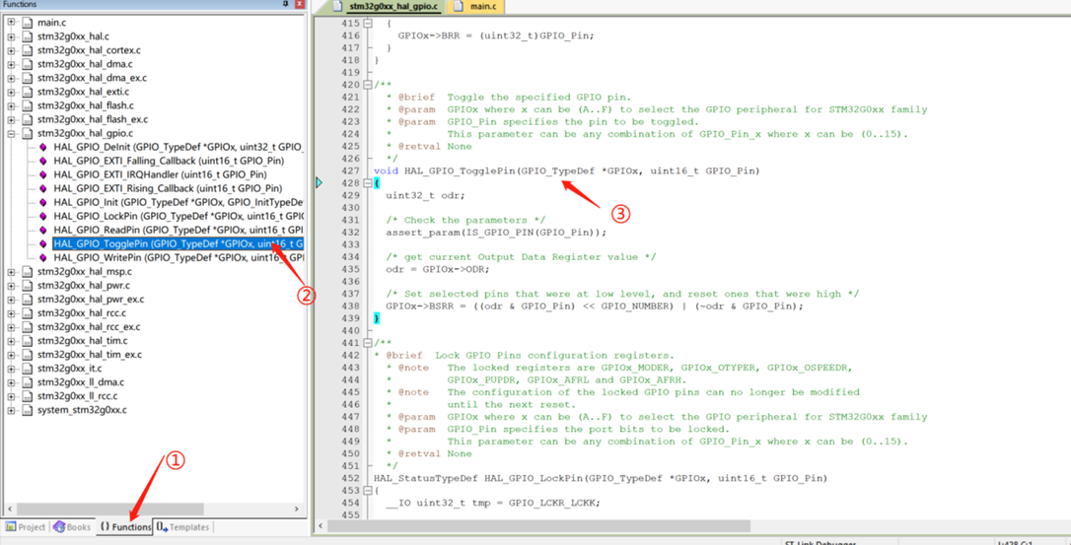Viewport: 1071px width, 545px height.
Task: Expand the stm32g0xx_hal_rcc.c tree node
Action: [11, 313]
